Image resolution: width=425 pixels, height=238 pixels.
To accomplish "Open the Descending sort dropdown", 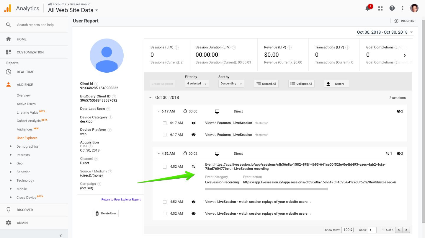I will click(x=231, y=84).
